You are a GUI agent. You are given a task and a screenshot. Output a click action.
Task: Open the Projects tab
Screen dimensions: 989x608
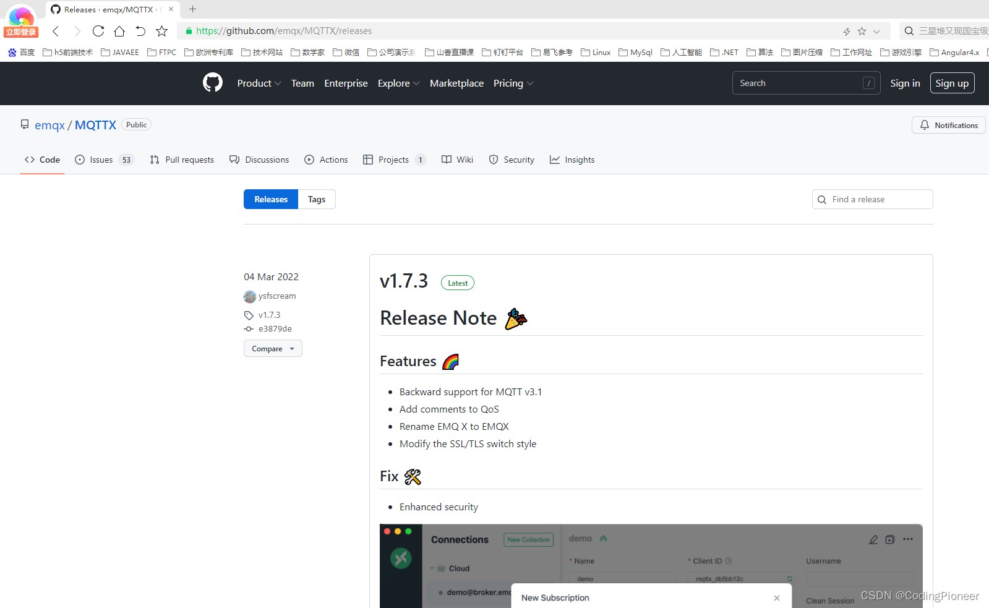pyautogui.click(x=395, y=160)
